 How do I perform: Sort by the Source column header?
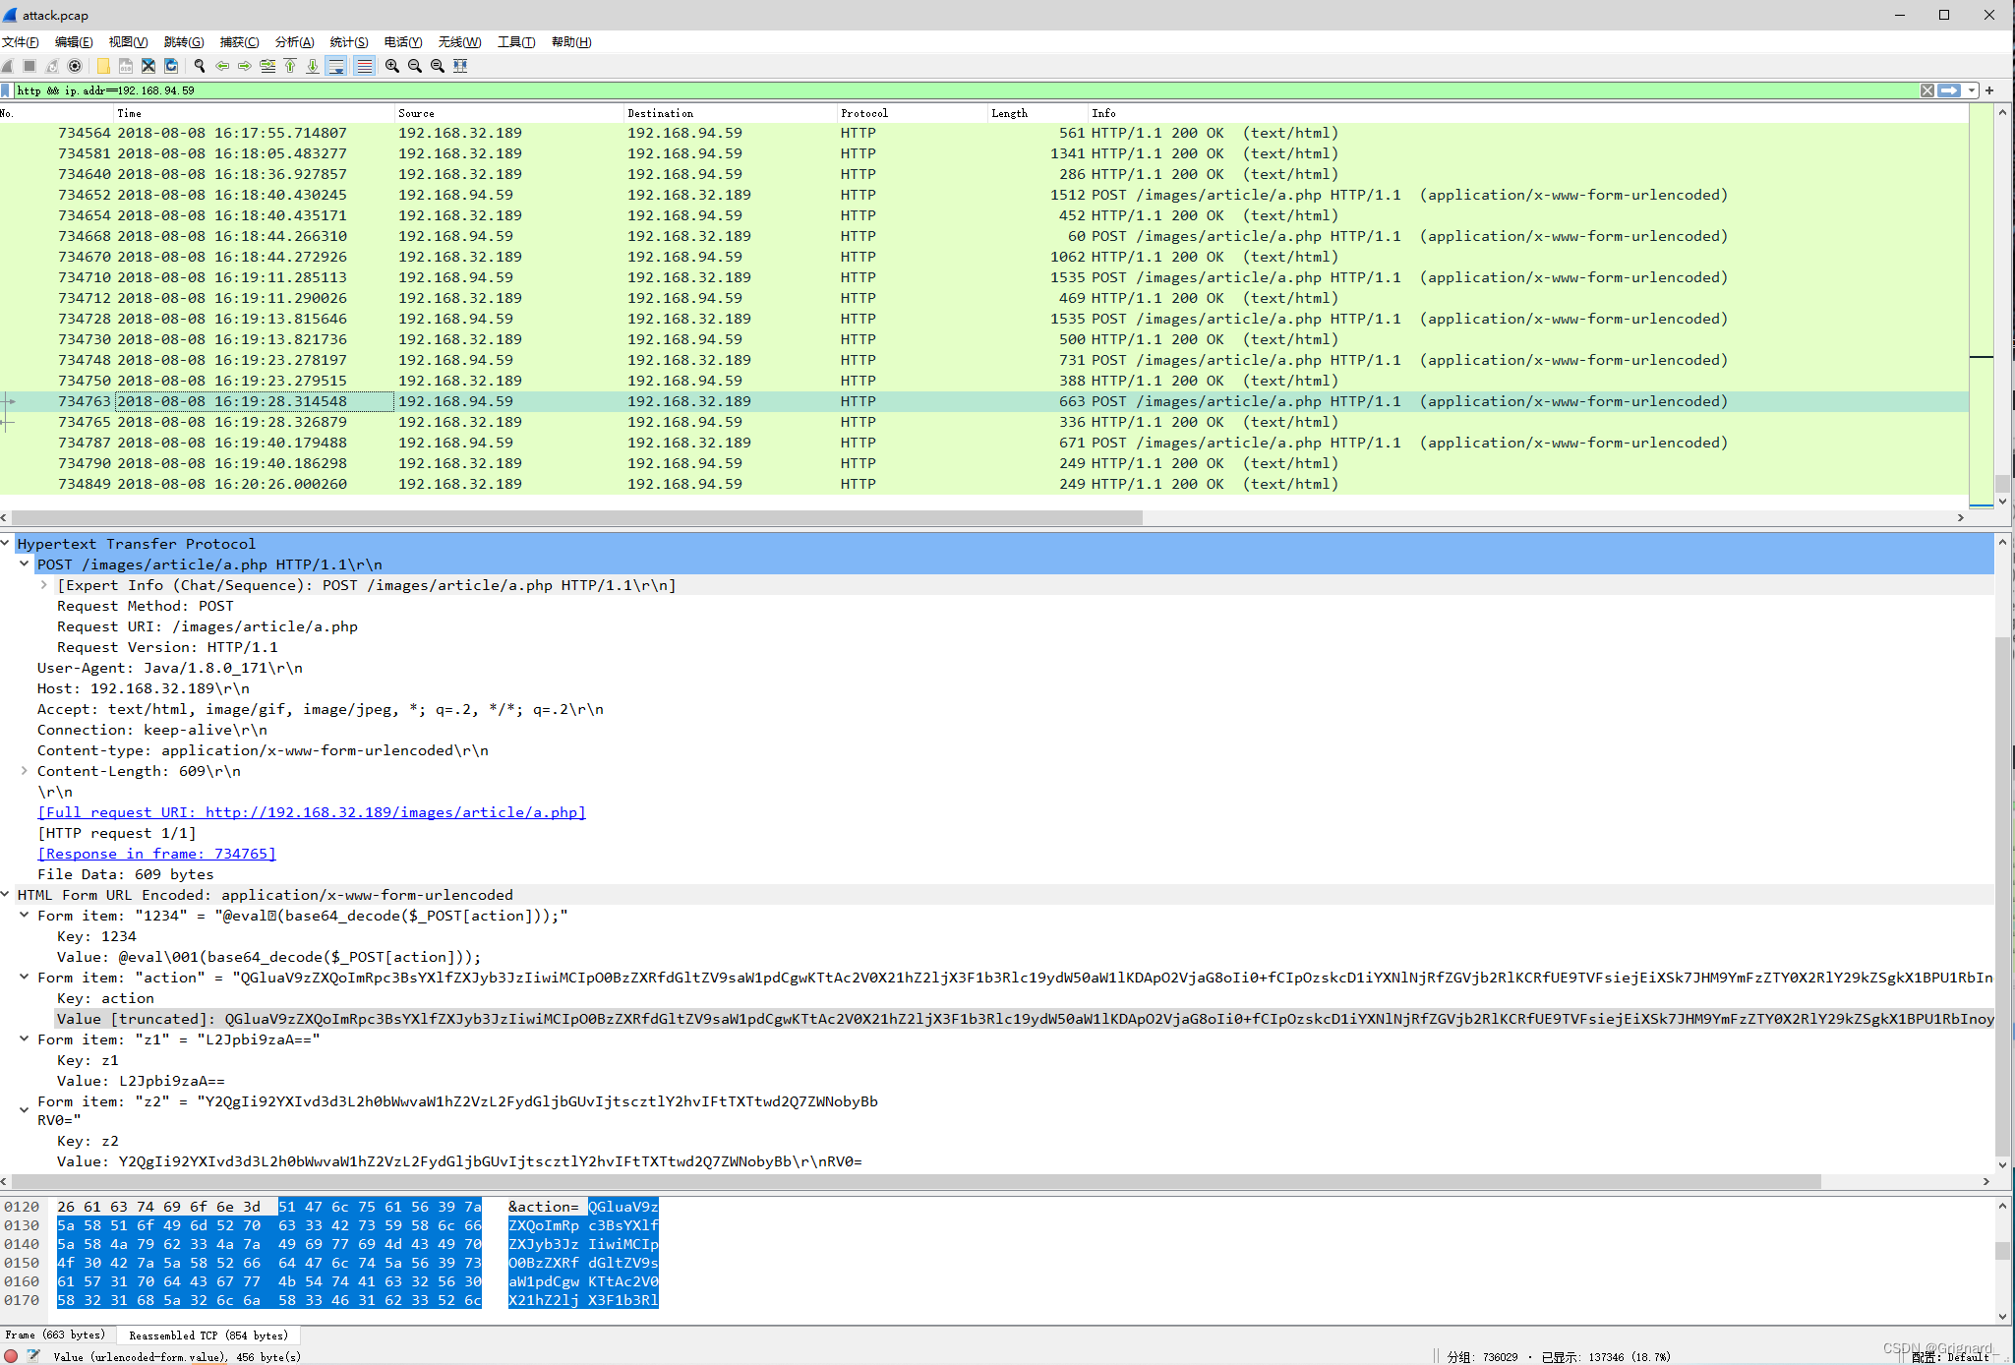click(508, 113)
